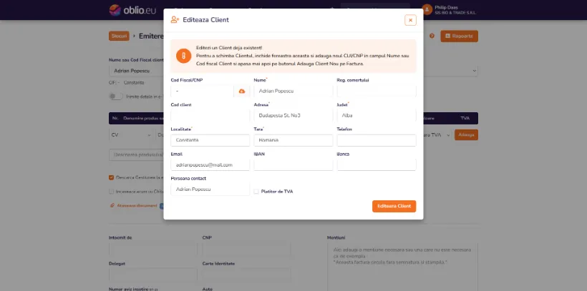Click the add-user icon beside Editeaza Client title
The image size is (587, 291).
(175, 20)
